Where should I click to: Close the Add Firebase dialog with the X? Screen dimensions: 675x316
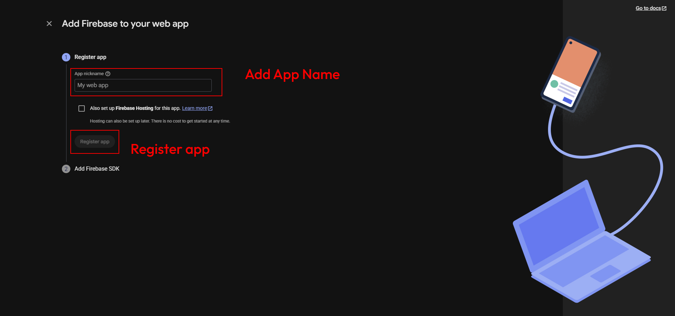tap(49, 24)
